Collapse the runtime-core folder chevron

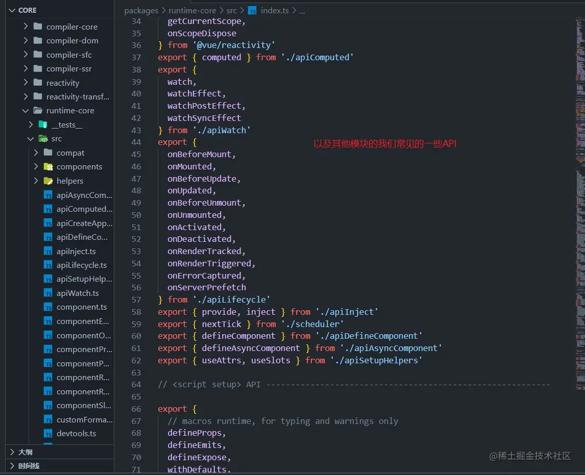pos(26,111)
